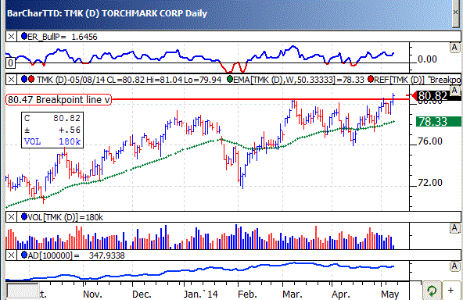The image size is (463, 300).
Task: Toggle autoscale A in volume panel
Action: click(454, 228)
